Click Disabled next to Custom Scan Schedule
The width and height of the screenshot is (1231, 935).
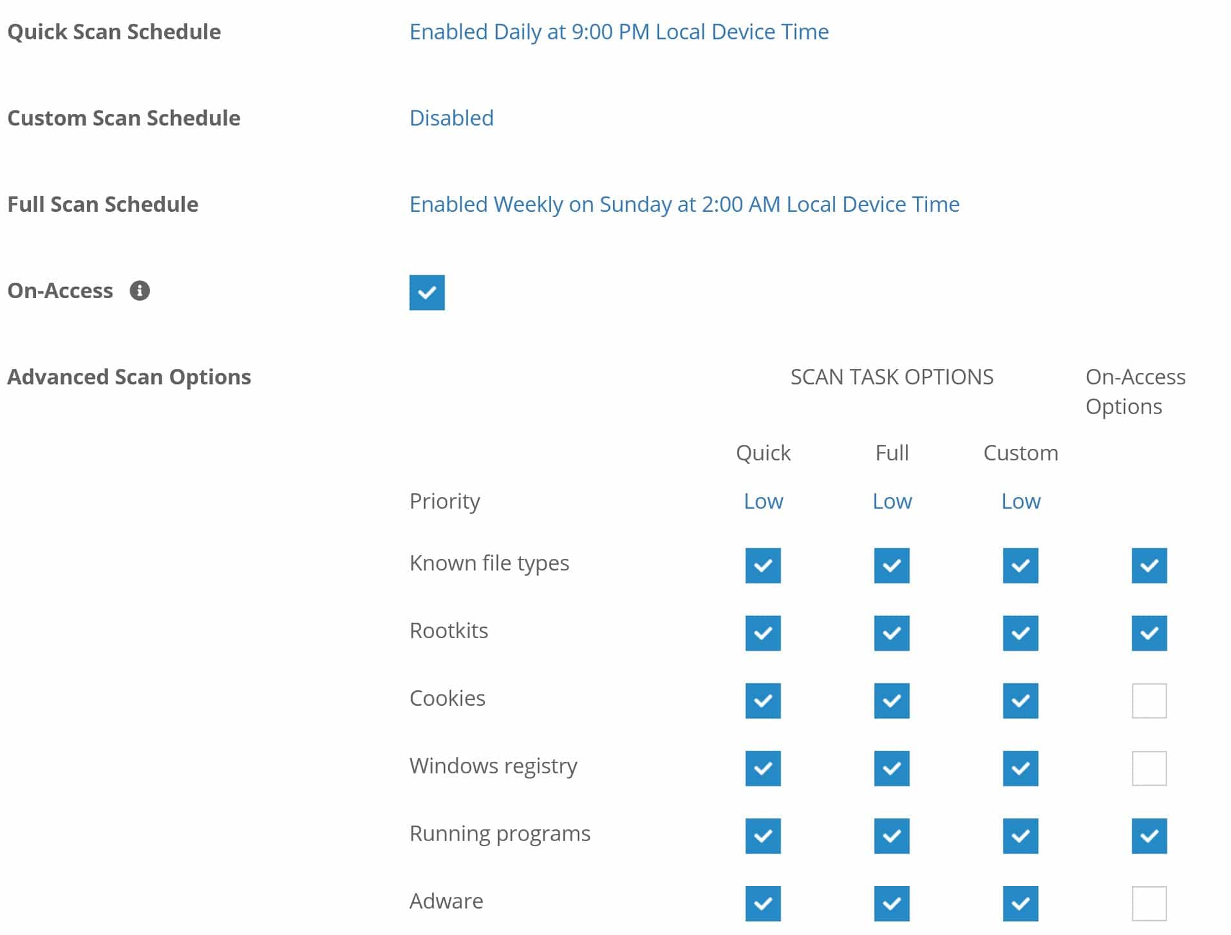coord(452,117)
